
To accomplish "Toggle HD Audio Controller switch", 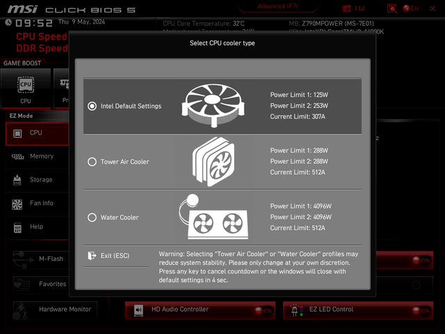I will 263,310.
